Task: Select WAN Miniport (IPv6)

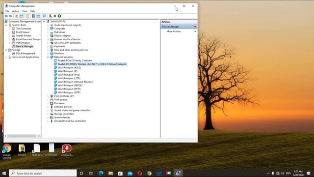Action: coord(69,75)
